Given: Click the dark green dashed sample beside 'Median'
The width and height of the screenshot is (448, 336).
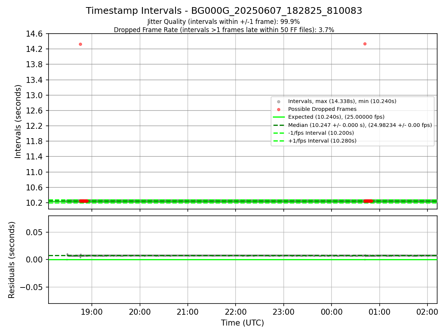Looking at the screenshot, I should pyautogui.click(x=279, y=125).
